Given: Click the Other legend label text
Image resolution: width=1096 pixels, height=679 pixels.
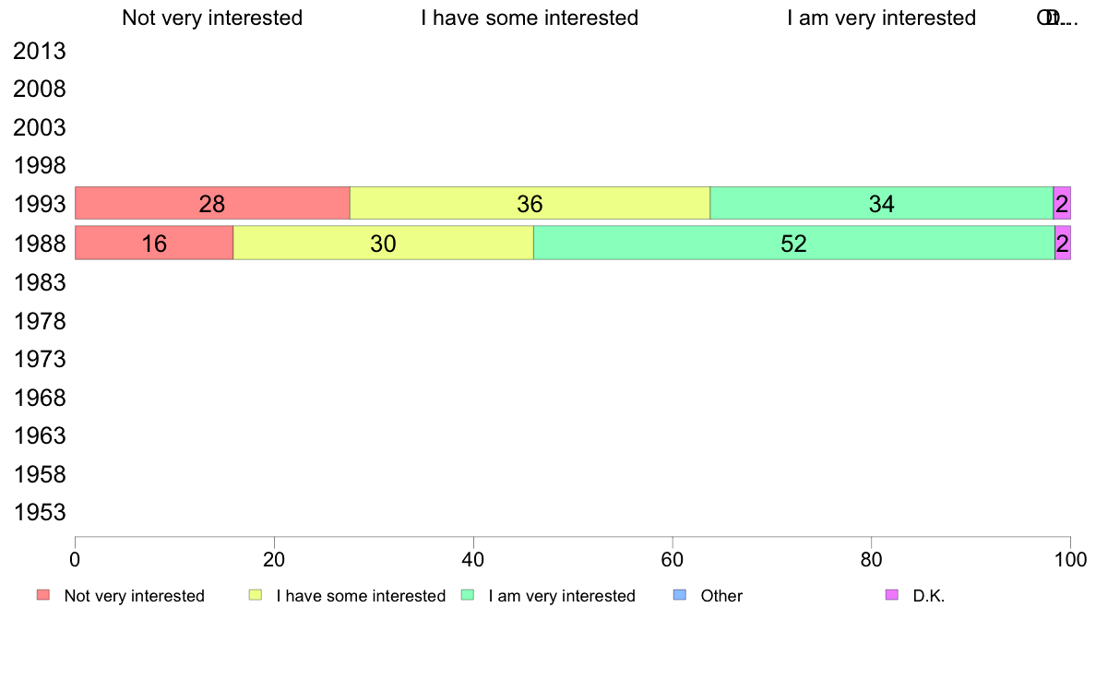Looking at the screenshot, I should 721,596.
